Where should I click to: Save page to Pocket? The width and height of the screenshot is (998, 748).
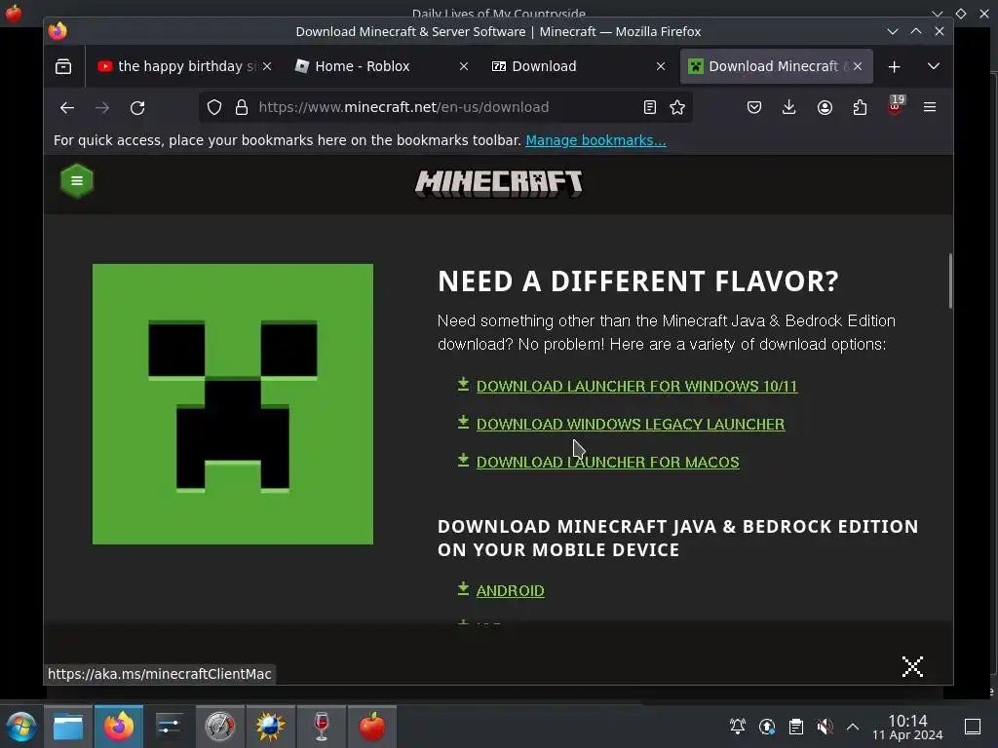[754, 107]
